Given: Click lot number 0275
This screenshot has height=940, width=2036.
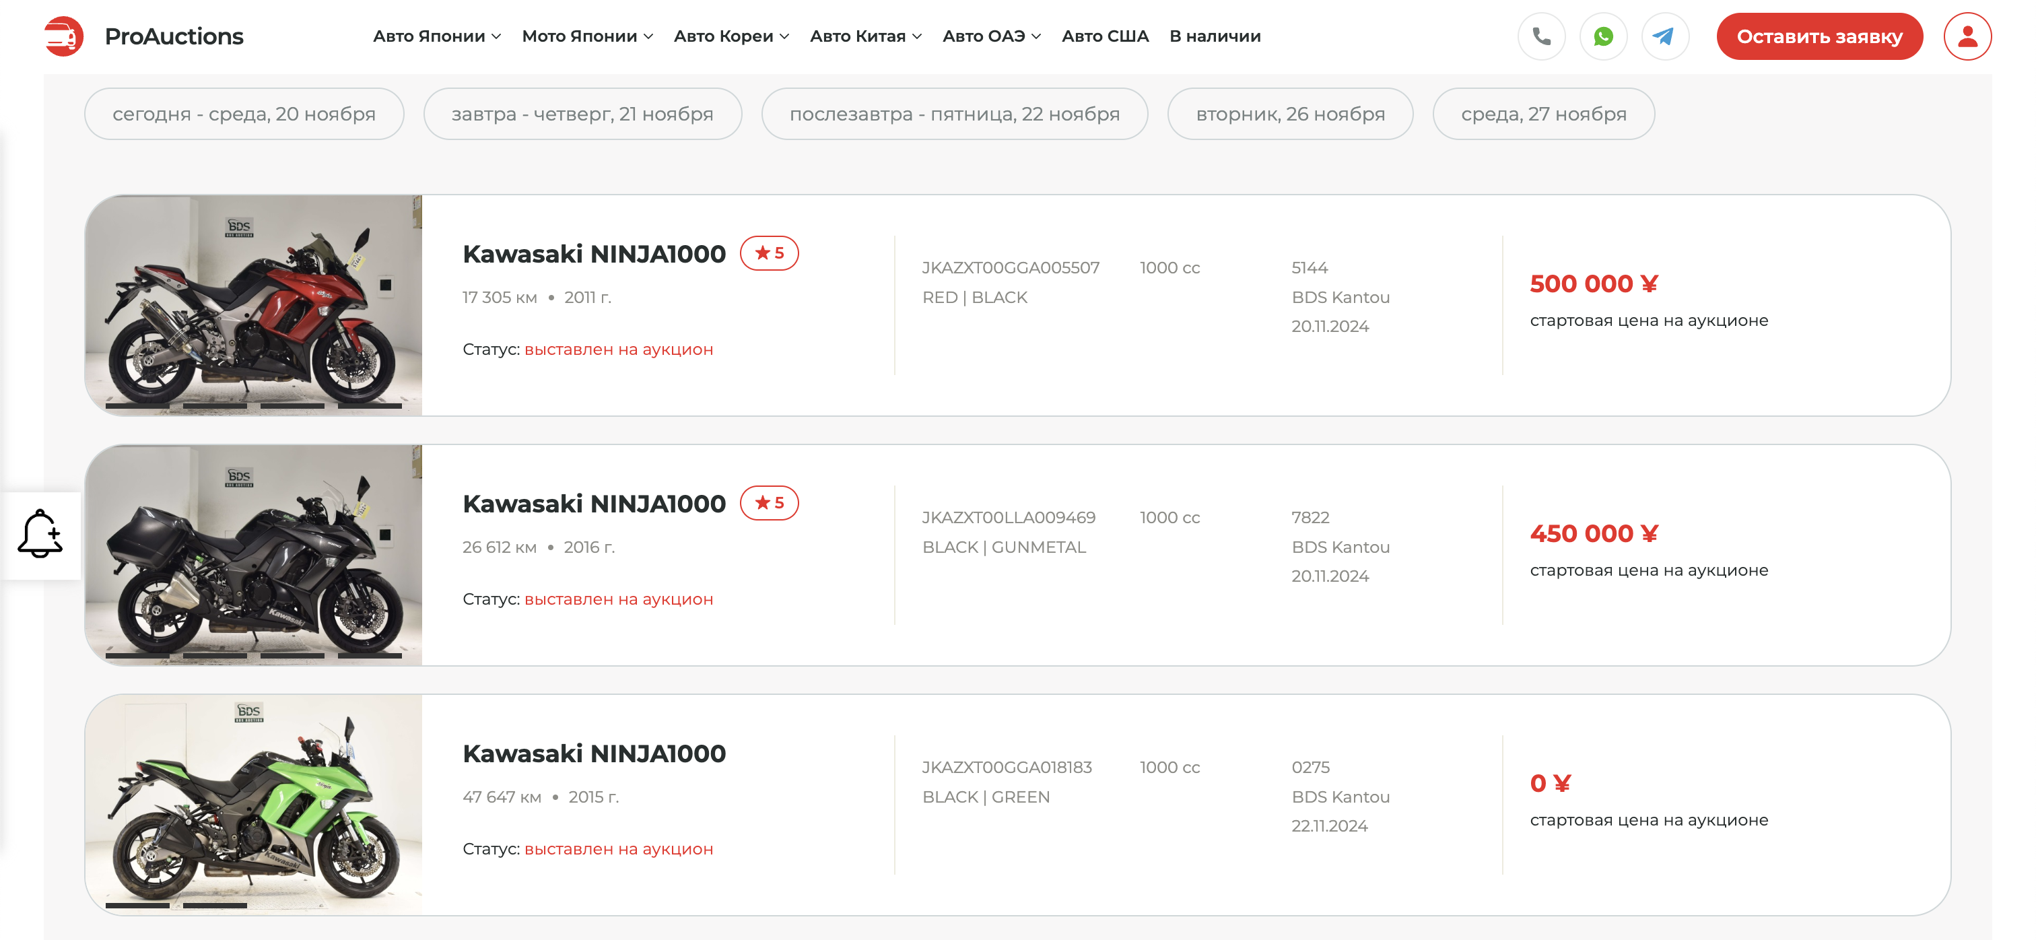Looking at the screenshot, I should click(1310, 767).
